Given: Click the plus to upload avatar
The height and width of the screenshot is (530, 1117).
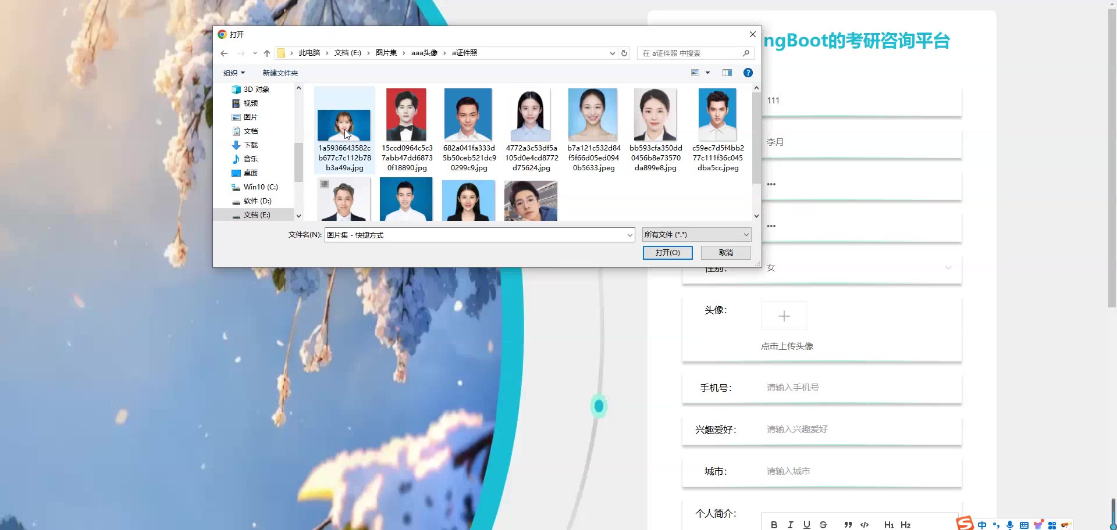Looking at the screenshot, I should [x=784, y=316].
